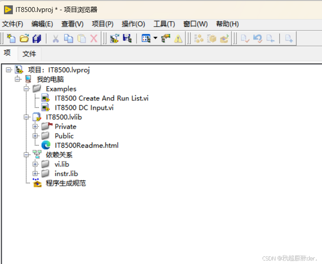This screenshot has height=264, width=322.
Task: Select the 依赖关系 item
Action: click(59, 155)
